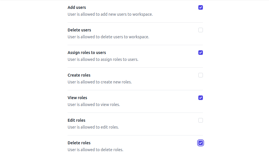This screenshot has height=156, width=269.
Task: Tick the Create roles checkbox
Action: [x=201, y=75]
